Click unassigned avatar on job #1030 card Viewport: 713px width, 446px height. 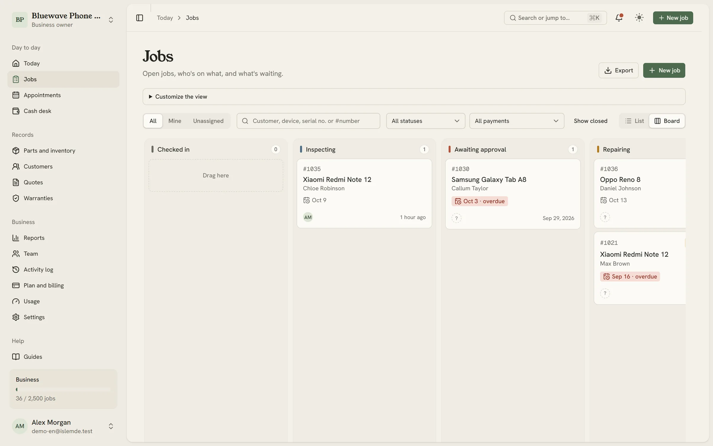[x=456, y=218]
